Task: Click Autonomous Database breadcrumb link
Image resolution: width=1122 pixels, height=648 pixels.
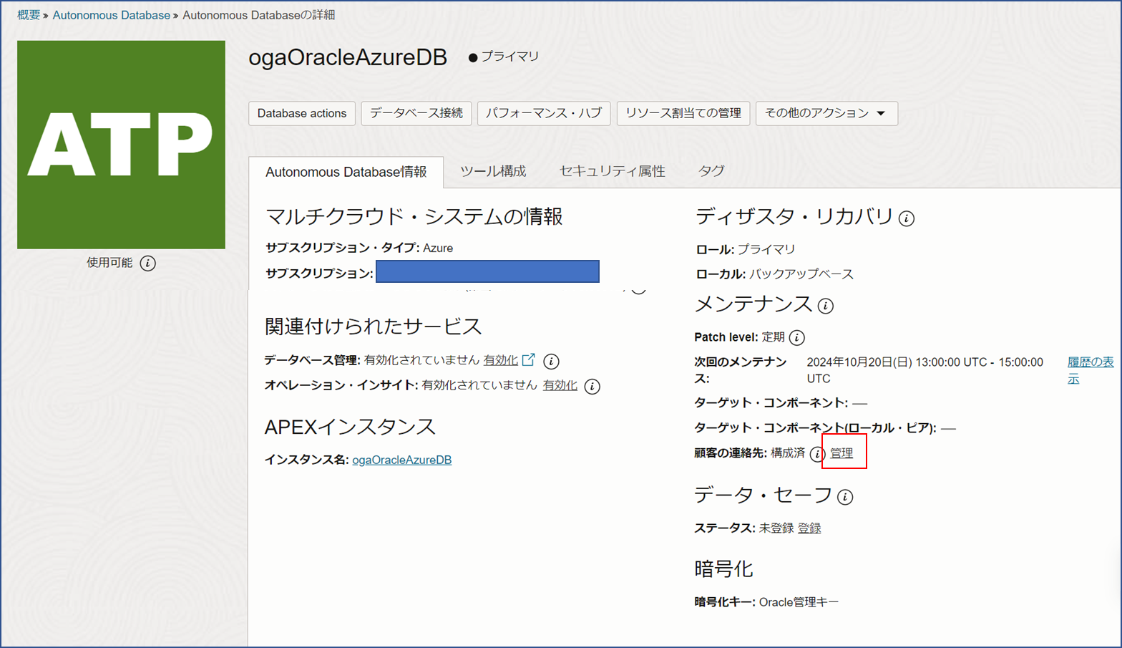Action: coord(112,15)
